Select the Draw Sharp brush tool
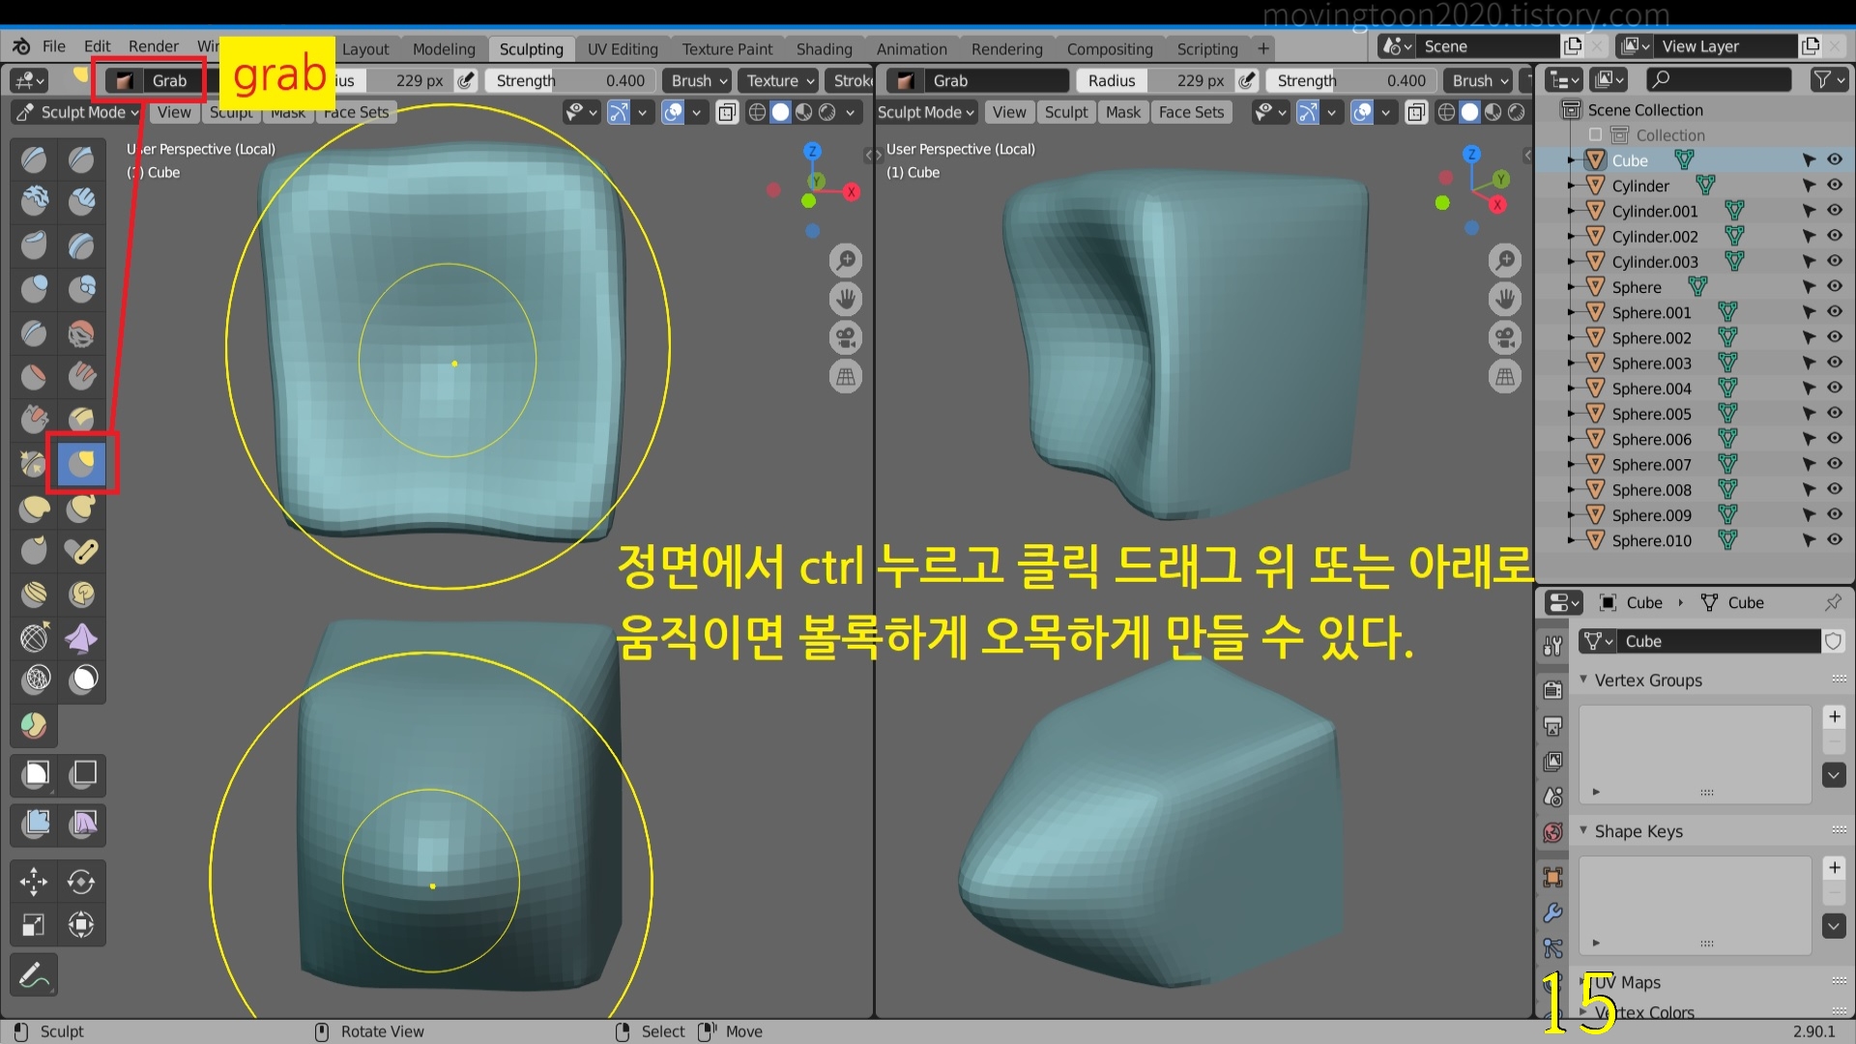The image size is (1856, 1044). click(x=81, y=159)
